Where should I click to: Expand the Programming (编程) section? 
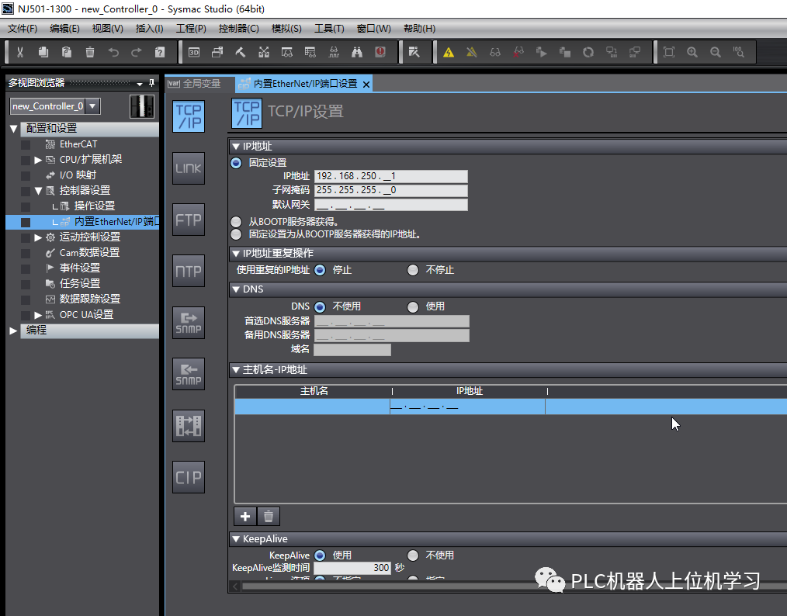click(13, 330)
